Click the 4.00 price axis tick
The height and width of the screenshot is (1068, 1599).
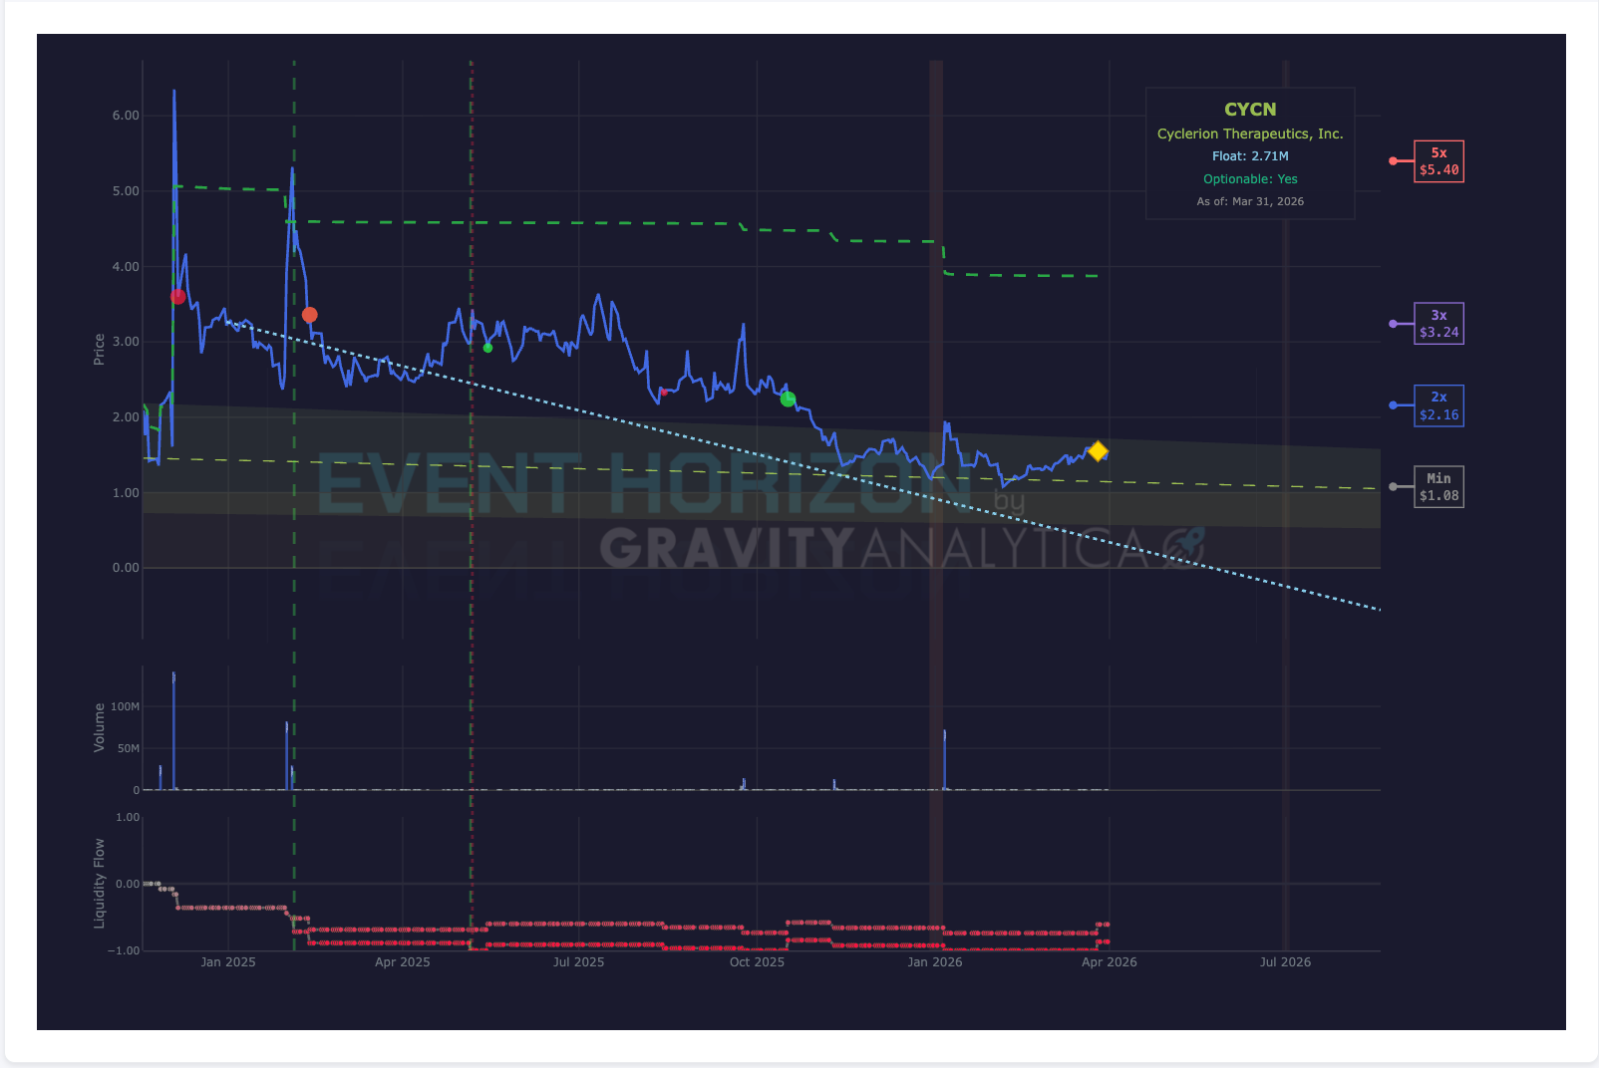coord(126,267)
